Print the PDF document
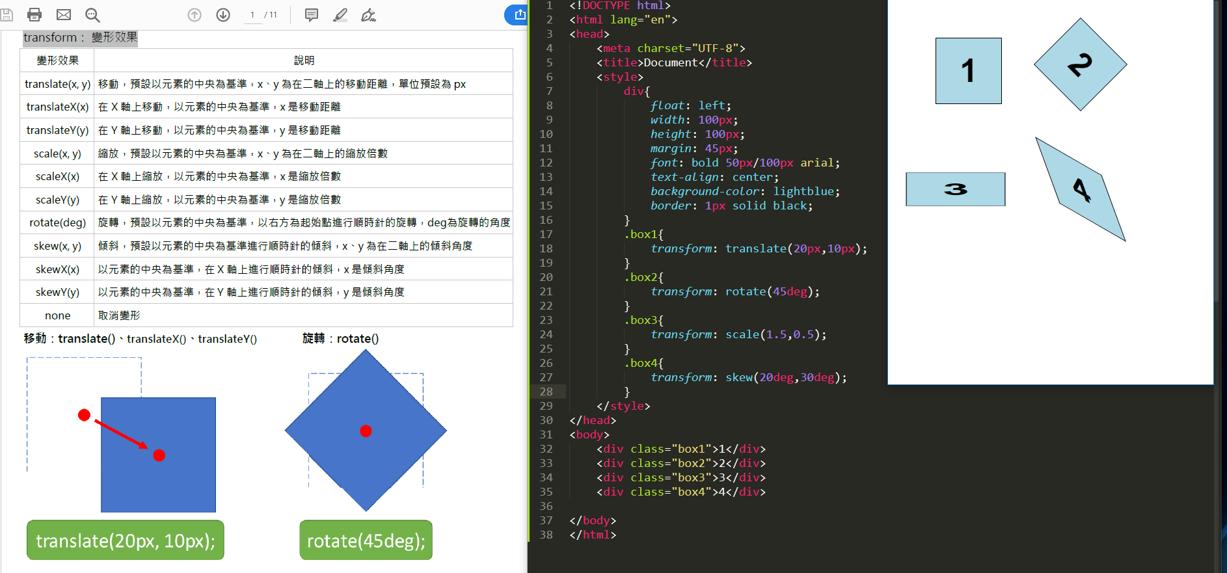The image size is (1227, 573). [34, 14]
